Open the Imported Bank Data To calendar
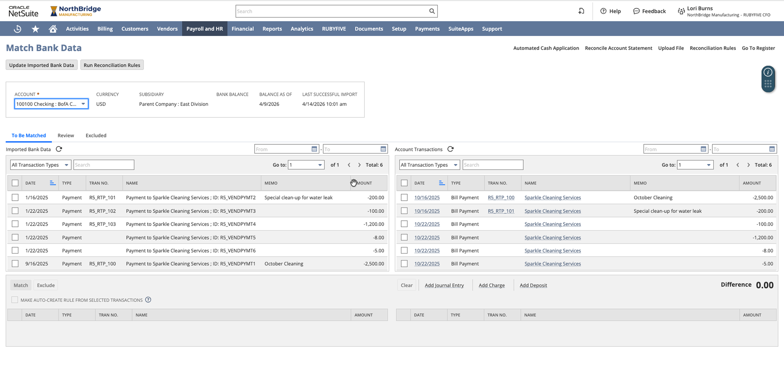The width and height of the screenshot is (784, 392). coord(383,149)
